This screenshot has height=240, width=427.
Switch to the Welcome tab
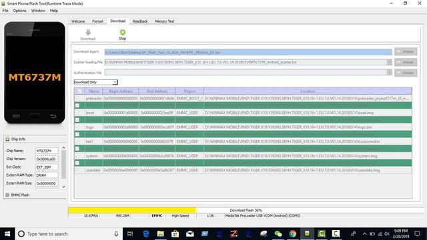pos(78,21)
